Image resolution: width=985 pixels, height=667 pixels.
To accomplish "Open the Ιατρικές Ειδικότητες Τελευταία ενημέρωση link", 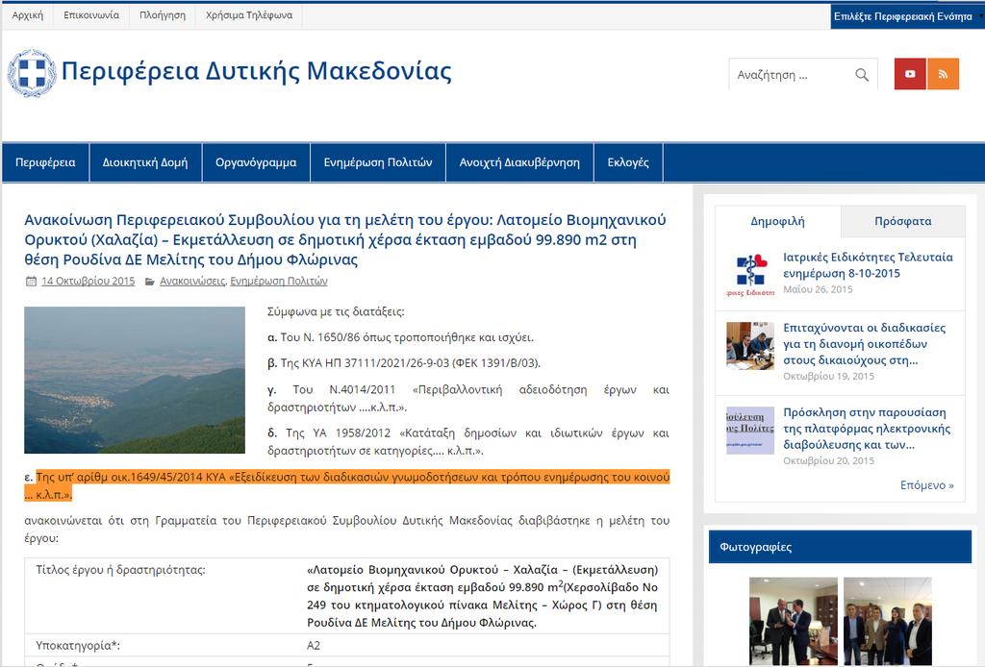I will point(868,265).
